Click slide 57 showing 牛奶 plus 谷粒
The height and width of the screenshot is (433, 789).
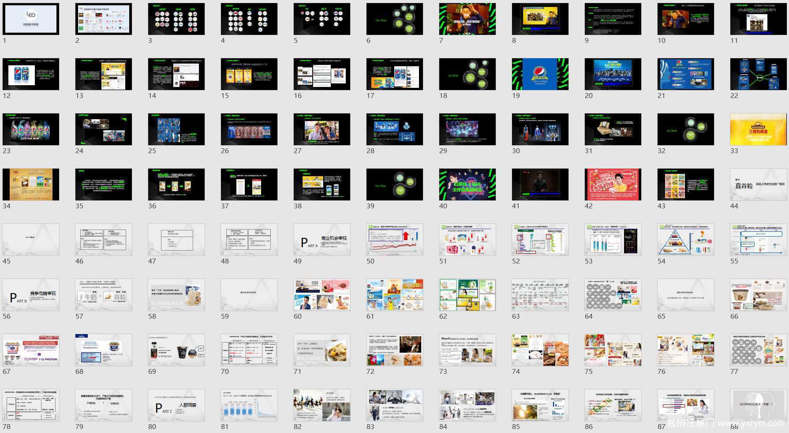point(104,295)
